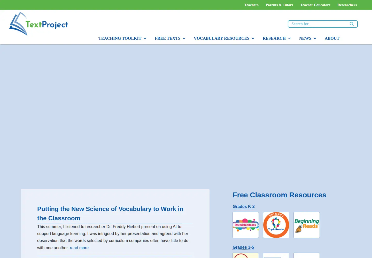Image resolution: width=372 pixels, height=258 pixels.
Task: Expand the Teaching Toolkit menu
Action: pos(122,38)
